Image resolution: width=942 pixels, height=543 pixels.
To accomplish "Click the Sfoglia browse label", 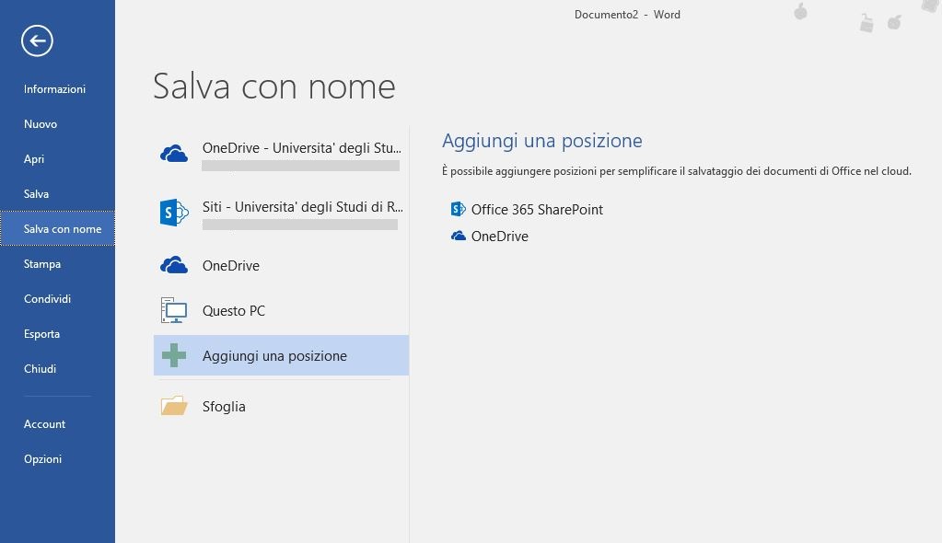I will click(x=224, y=406).
